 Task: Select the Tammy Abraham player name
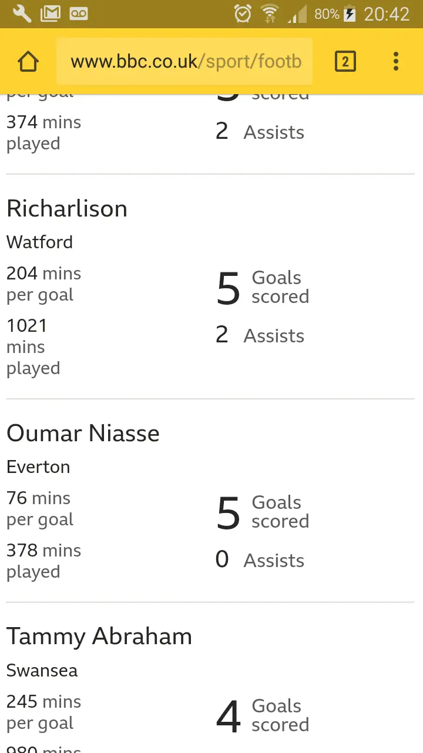[99, 637]
